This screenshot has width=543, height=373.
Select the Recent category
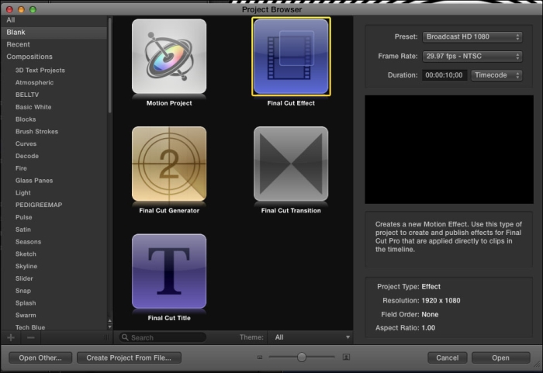(54, 44)
